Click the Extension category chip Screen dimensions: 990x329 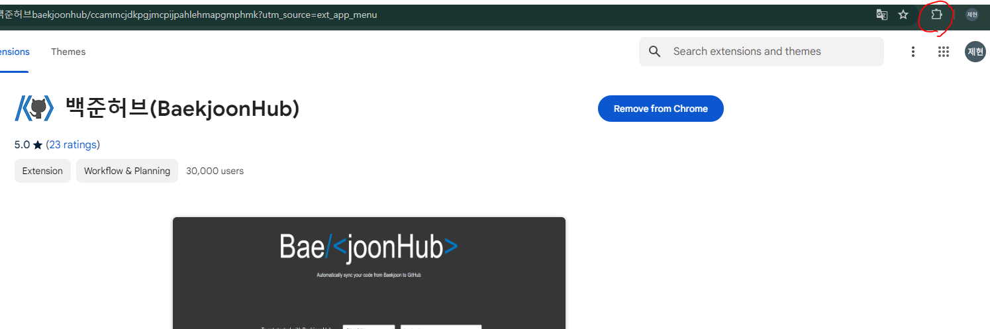click(x=42, y=171)
